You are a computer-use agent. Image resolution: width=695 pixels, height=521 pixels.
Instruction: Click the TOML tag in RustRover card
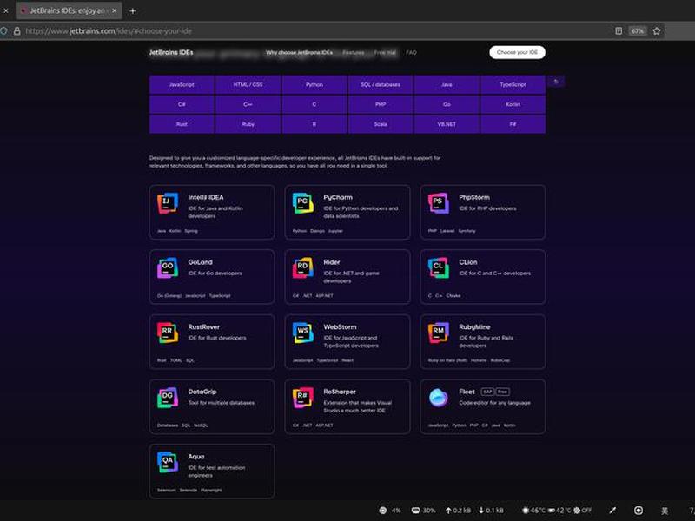click(176, 360)
